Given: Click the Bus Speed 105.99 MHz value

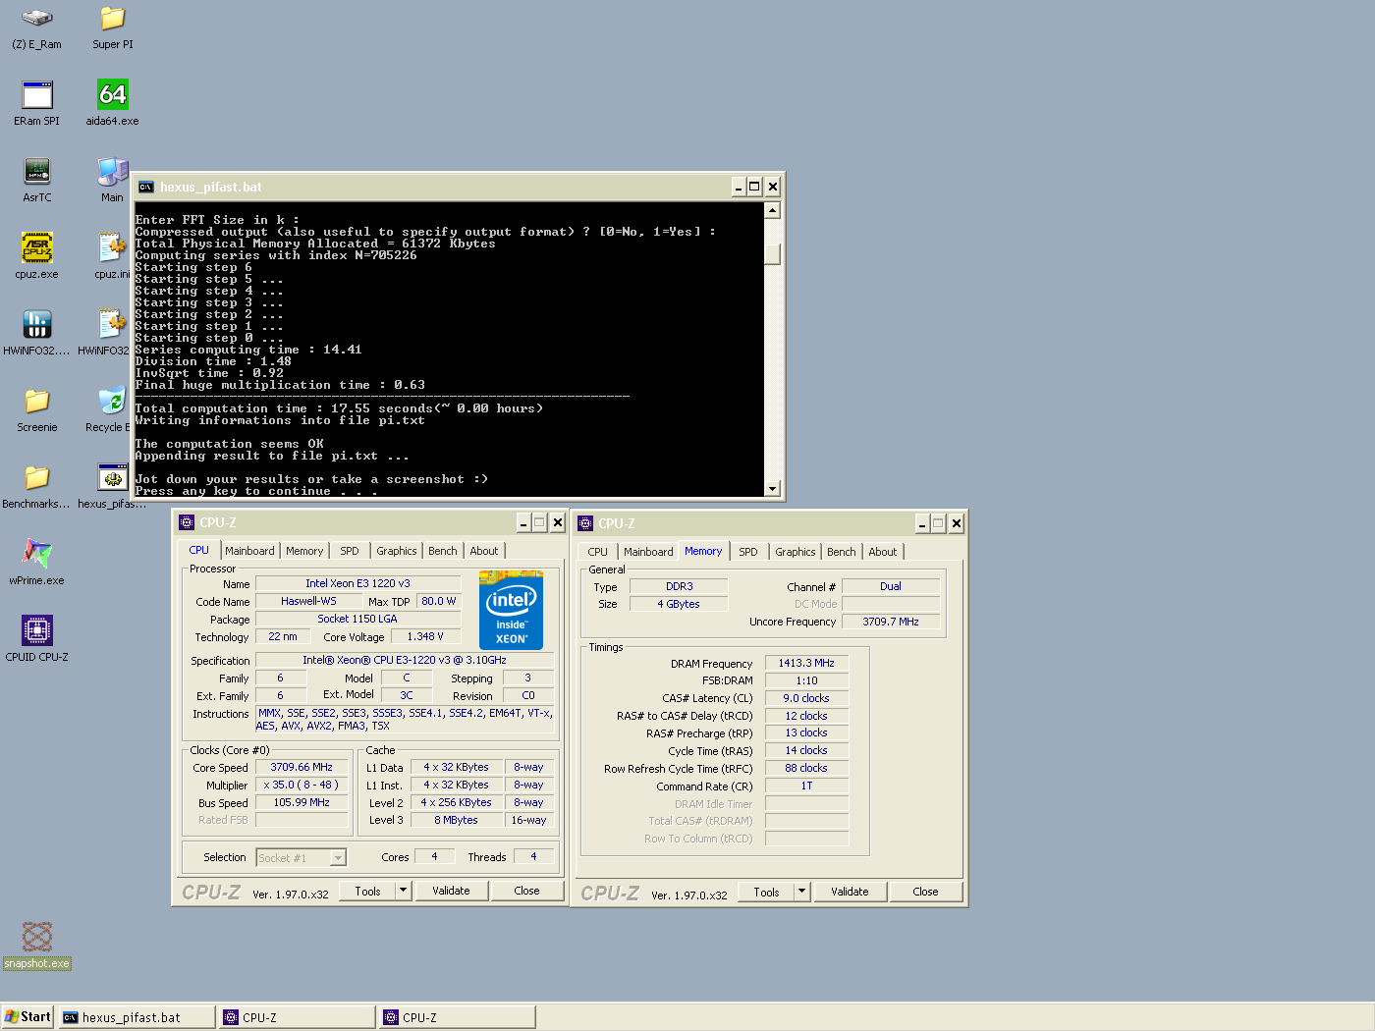Looking at the screenshot, I should 302,803.
